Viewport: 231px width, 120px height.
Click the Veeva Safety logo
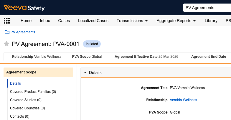tap(24, 8)
